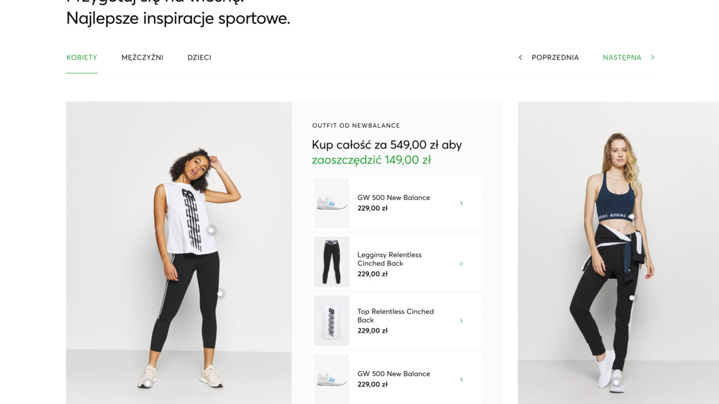Click hotspot dot on black jogger pants
The width and height of the screenshot is (719, 404).
(x=632, y=297)
